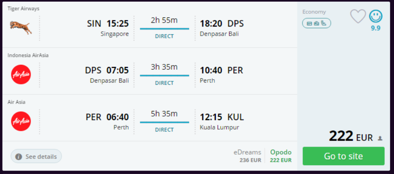Click the passenger person icon near price

[380, 138]
